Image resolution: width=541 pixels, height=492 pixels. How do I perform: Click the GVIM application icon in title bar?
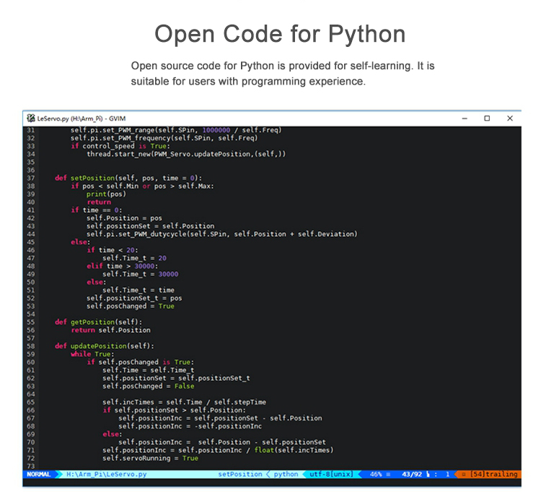point(30,118)
